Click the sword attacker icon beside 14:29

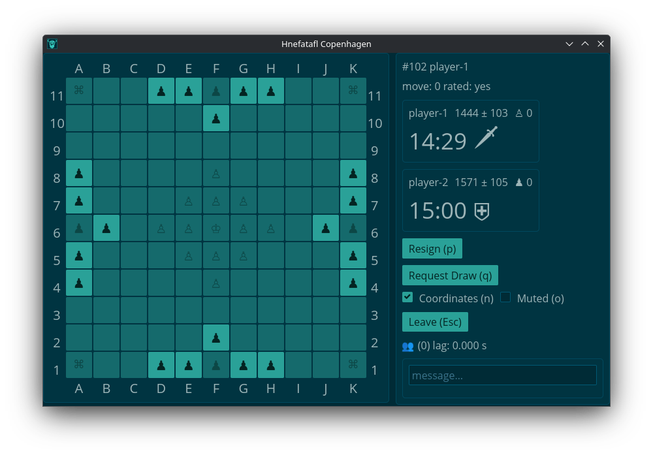[486, 138]
